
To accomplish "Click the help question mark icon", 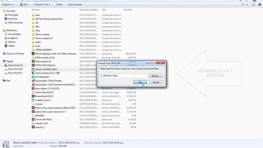I will (x=260, y=5).
